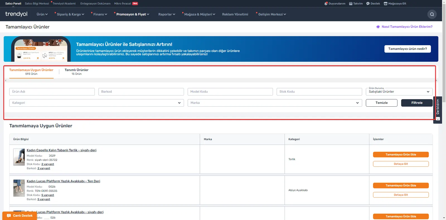The image size is (446, 220).
Task: Expand Promosyon & Fiyat menu
Action: (133, 14)
